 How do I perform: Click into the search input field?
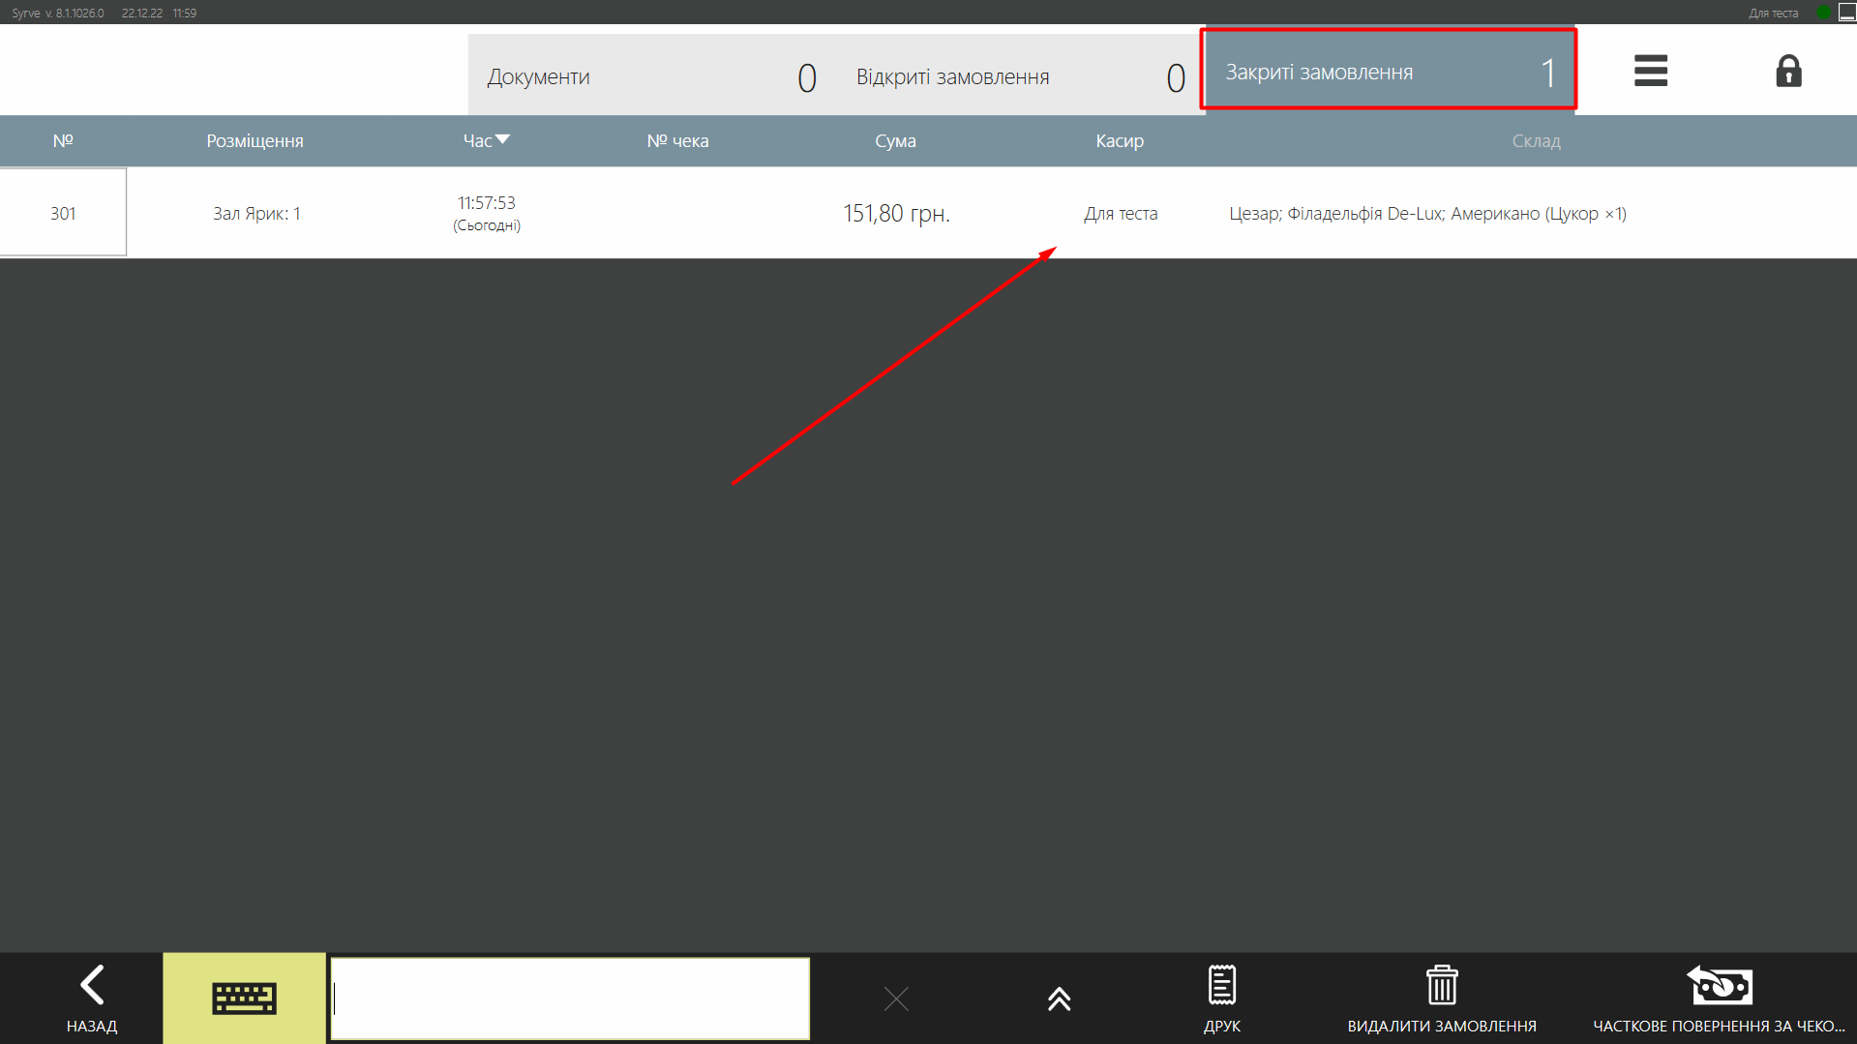coord(570,999)
